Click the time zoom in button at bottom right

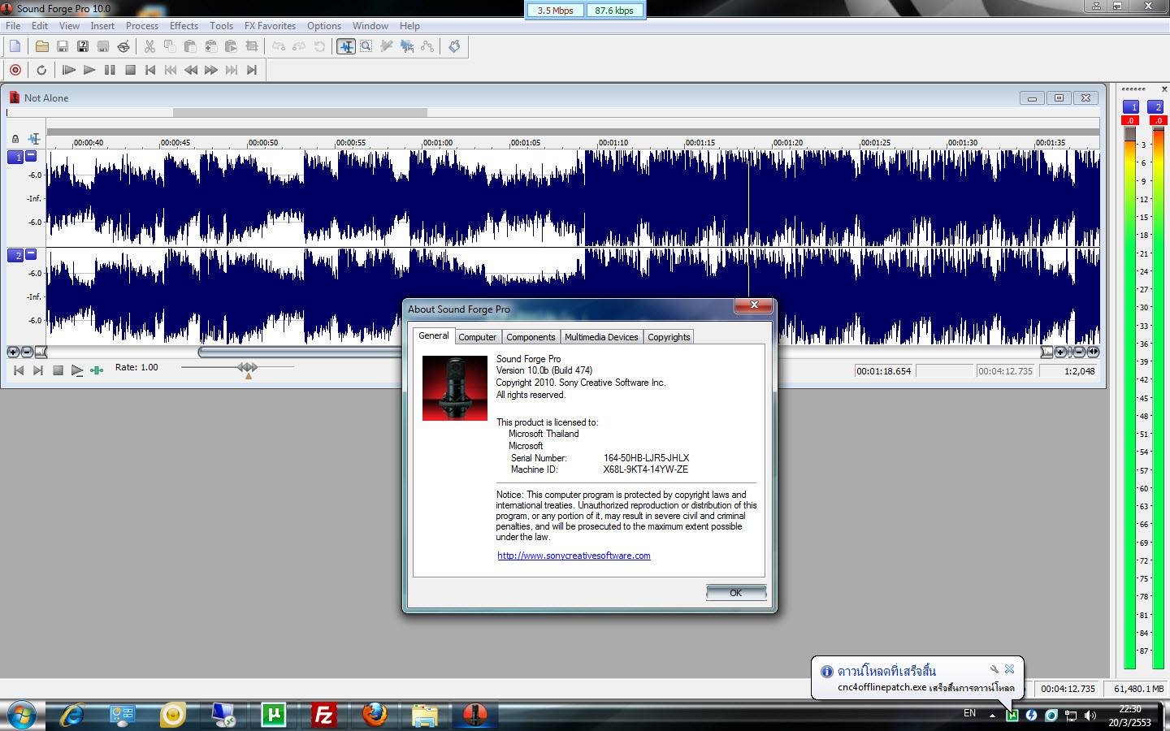click(1060, 352)
